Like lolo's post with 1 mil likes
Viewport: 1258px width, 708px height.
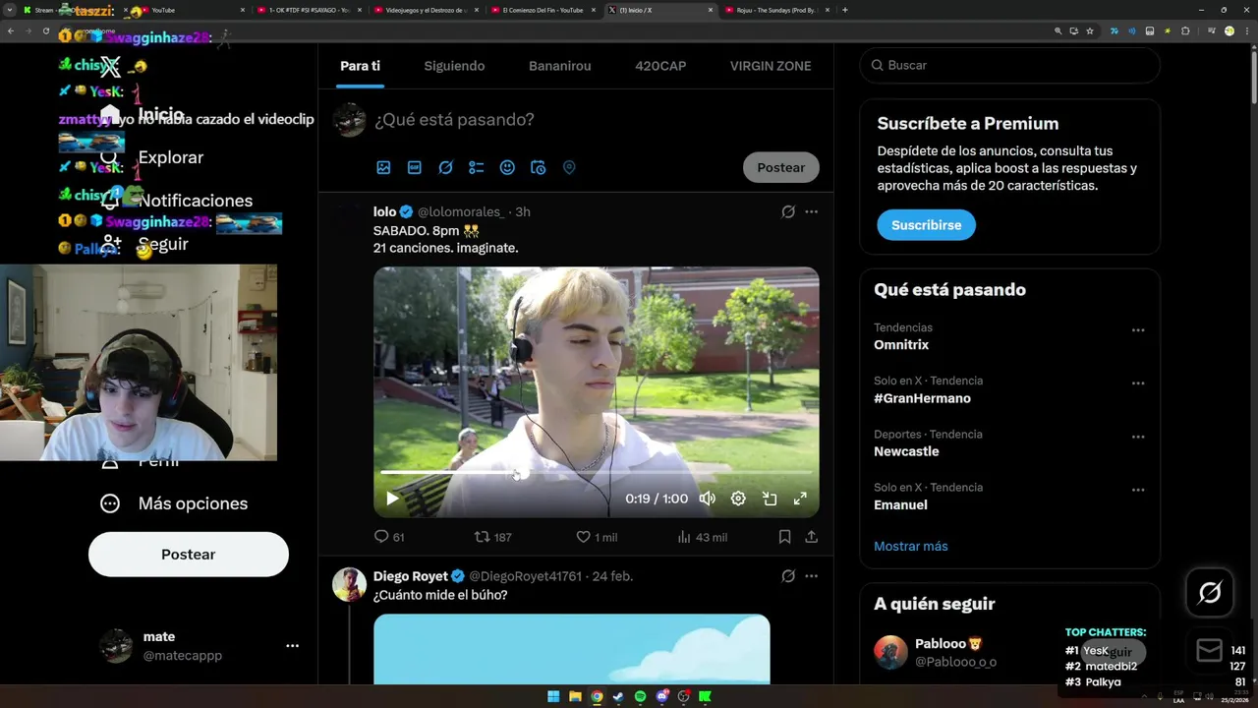[x=597, y=537]
